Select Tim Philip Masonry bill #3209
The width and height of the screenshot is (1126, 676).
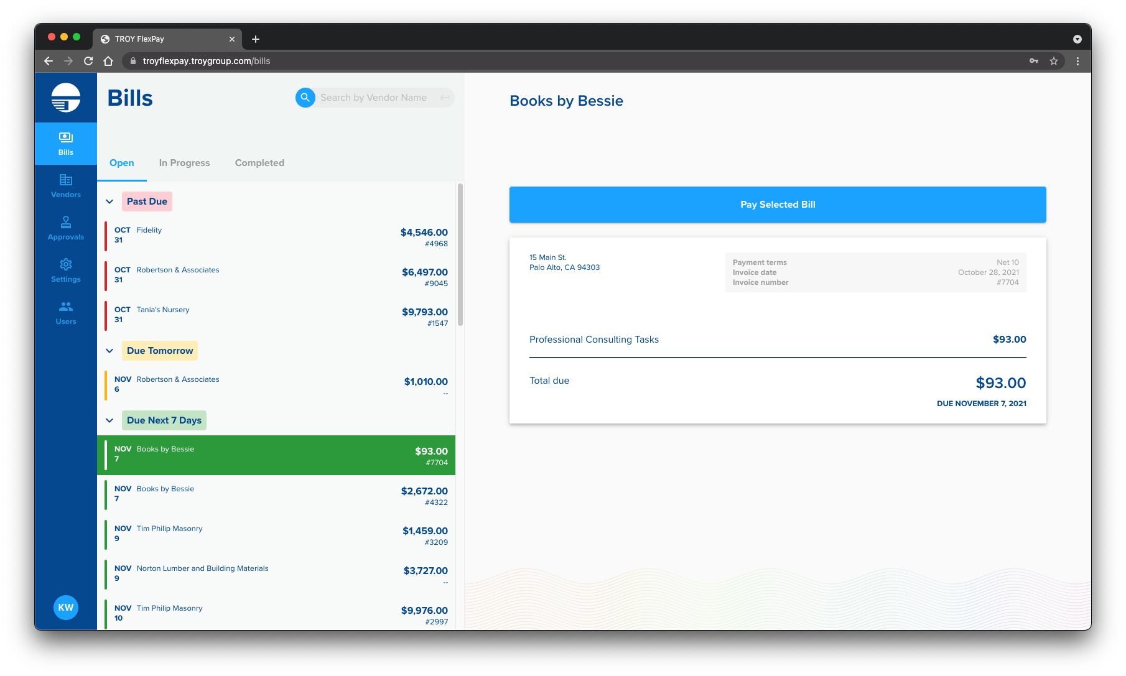(276, 535)
